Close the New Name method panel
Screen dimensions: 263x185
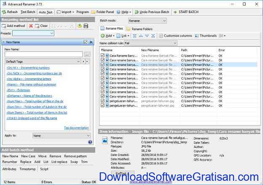[x=91, y=42]
